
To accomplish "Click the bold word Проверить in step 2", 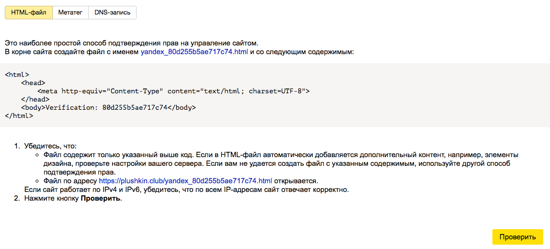I will (101, 199).
